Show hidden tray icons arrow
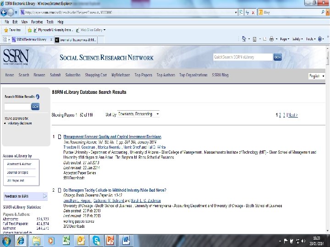This screenshot has width=330, height=247. click(x=280, y=241)
